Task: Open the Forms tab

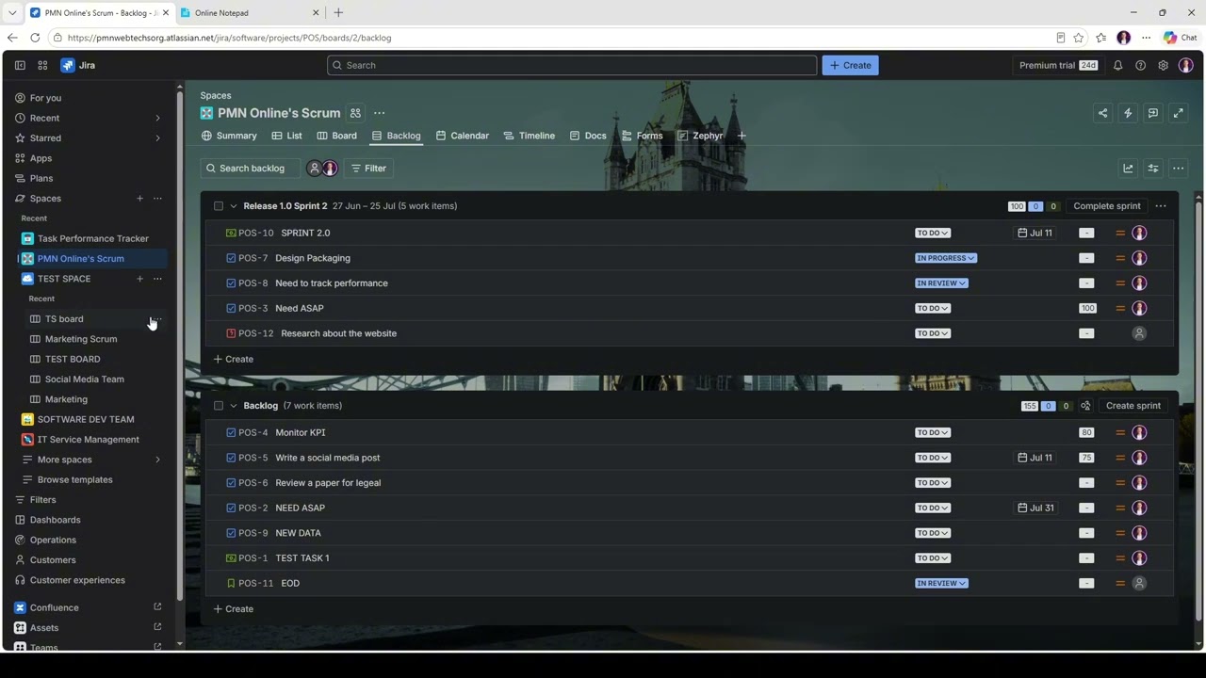Action: pos(642,136)
